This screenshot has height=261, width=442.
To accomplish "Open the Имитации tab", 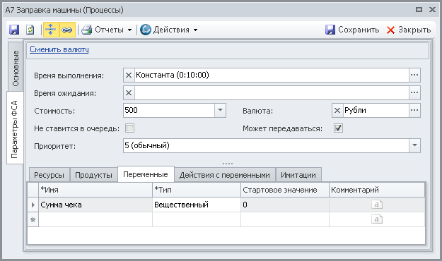I will [298, 175].
